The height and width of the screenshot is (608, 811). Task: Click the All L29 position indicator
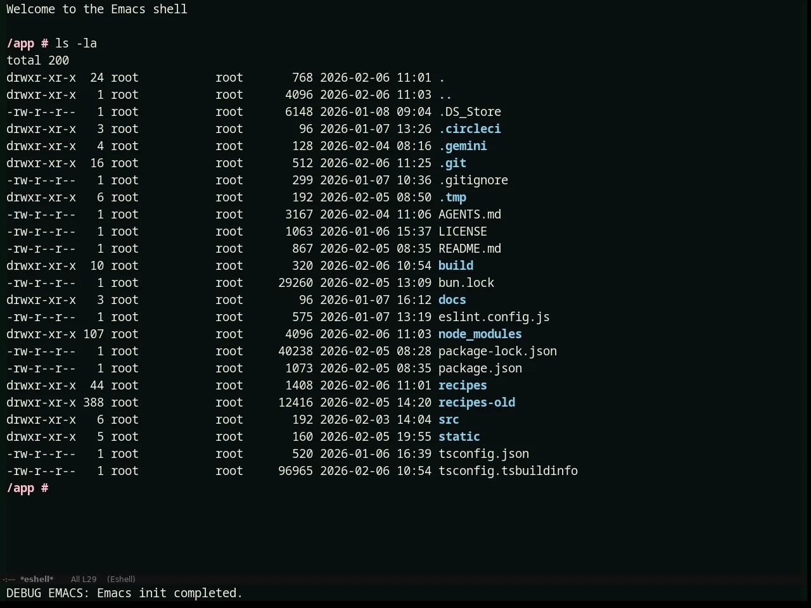[x=84, y=579]
